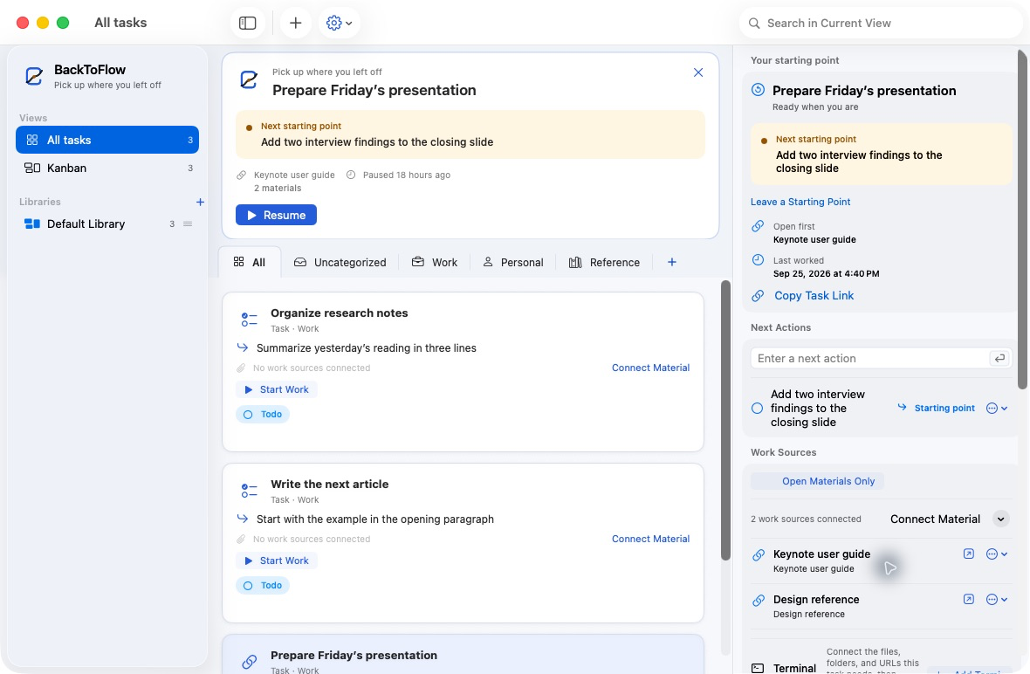Add a new category tab
Viewport: 1030px width, 674px height.
[x=672, y=262]
